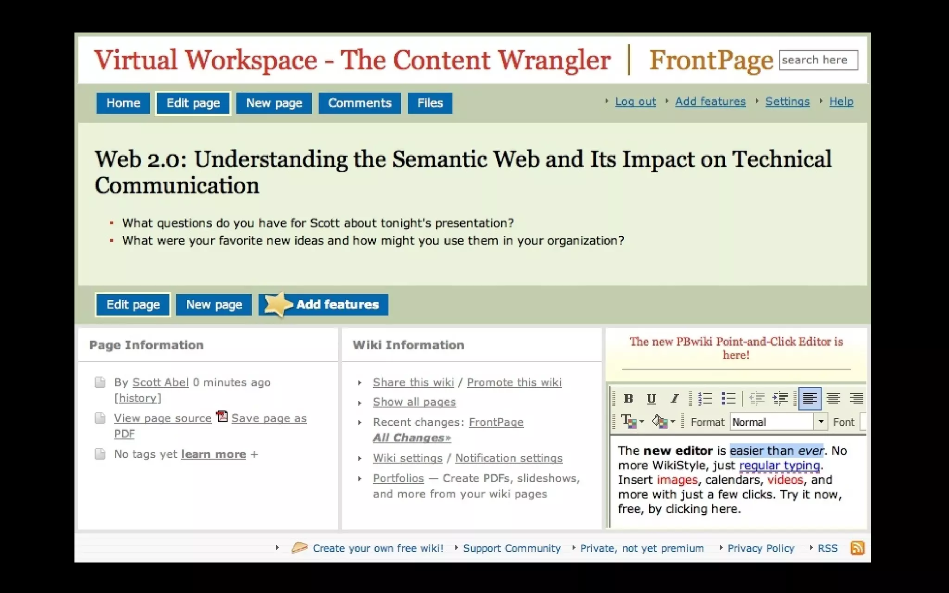Switch to the Files tab

[430, 103]
